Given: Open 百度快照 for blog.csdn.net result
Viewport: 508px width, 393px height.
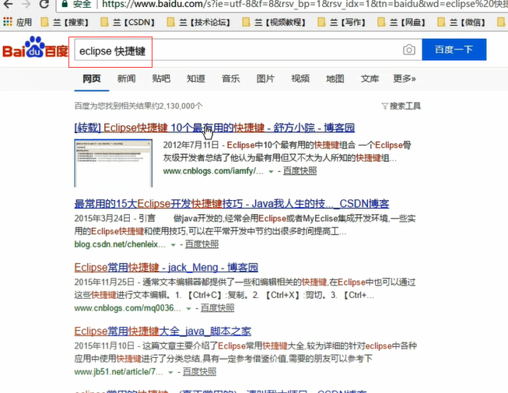Looking at the screenshot, I should click(201, 244).
